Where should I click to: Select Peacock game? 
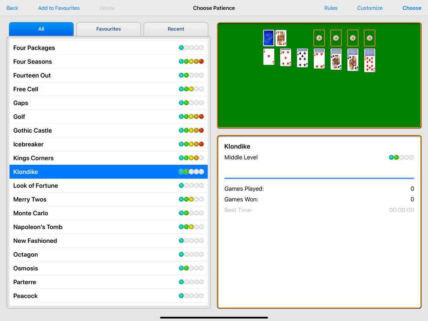109,296
